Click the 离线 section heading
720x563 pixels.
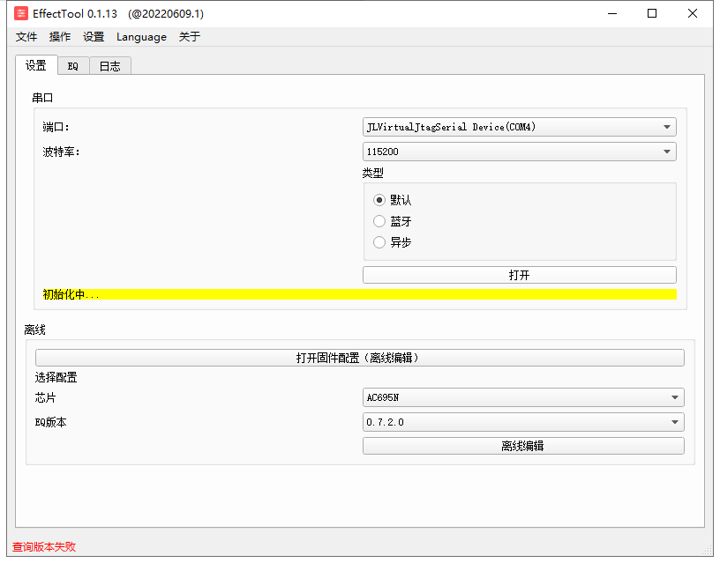(x=35, y=330)
